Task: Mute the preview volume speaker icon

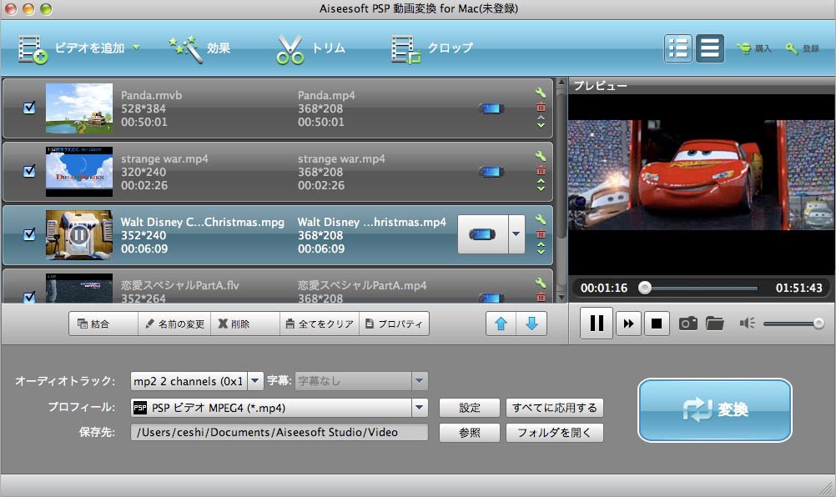Action: [746, 324]
